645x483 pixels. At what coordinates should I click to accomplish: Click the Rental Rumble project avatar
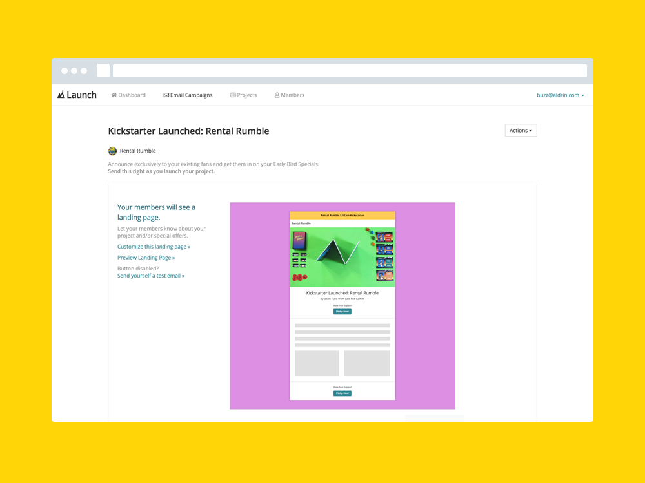(x=112, y=151)
